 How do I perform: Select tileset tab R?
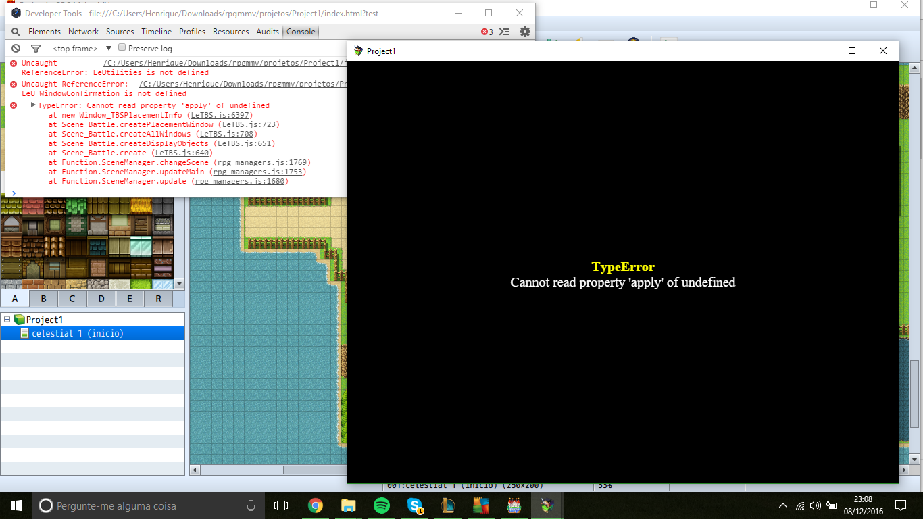click(x=159, y=299)
